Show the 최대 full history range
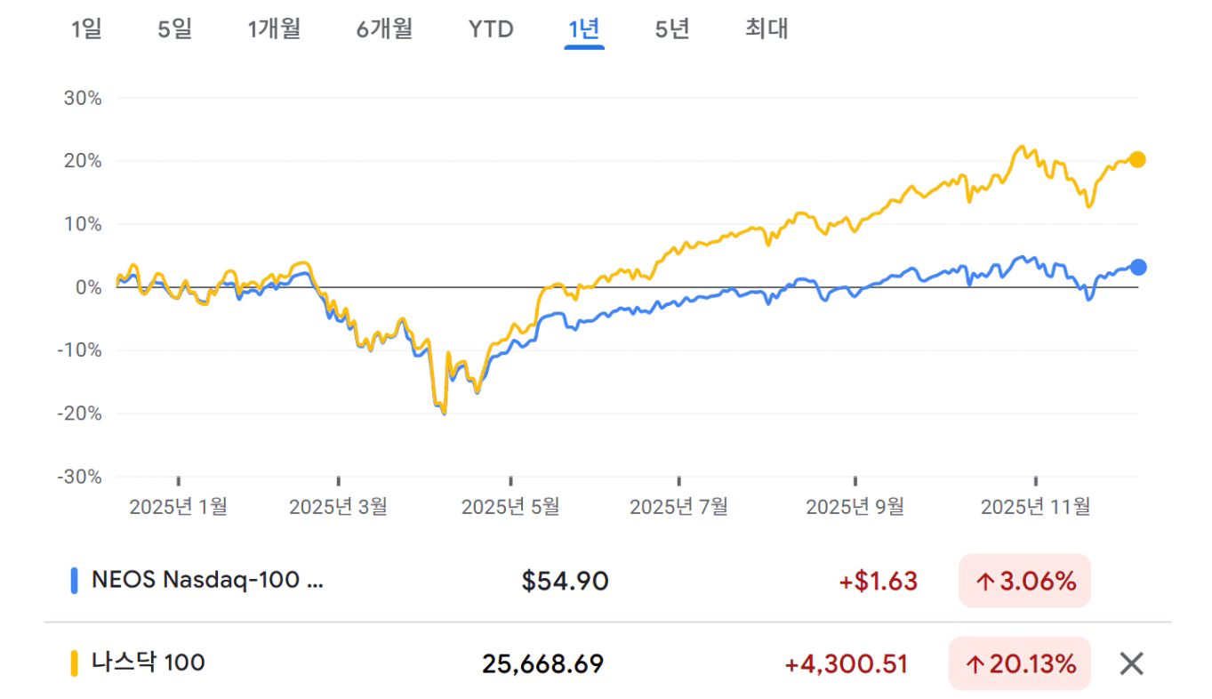Screen dimensions: 1212x699 (767, 29)
